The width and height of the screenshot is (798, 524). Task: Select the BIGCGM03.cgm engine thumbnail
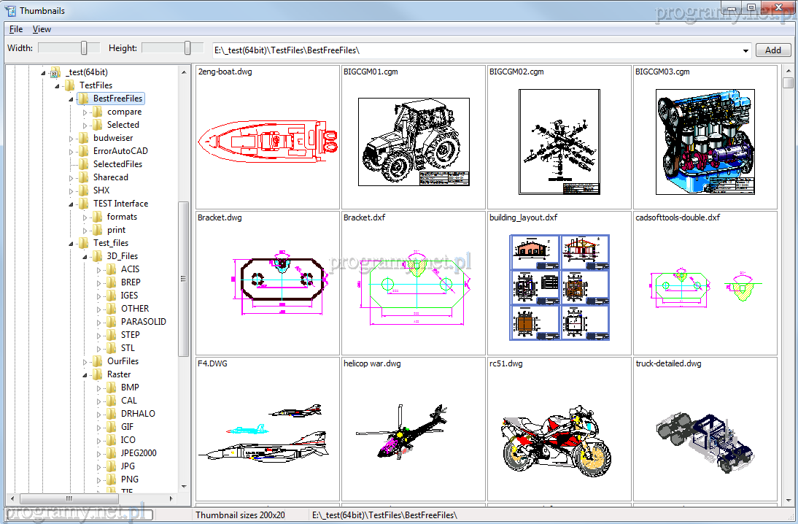click(x=705, y=142)
